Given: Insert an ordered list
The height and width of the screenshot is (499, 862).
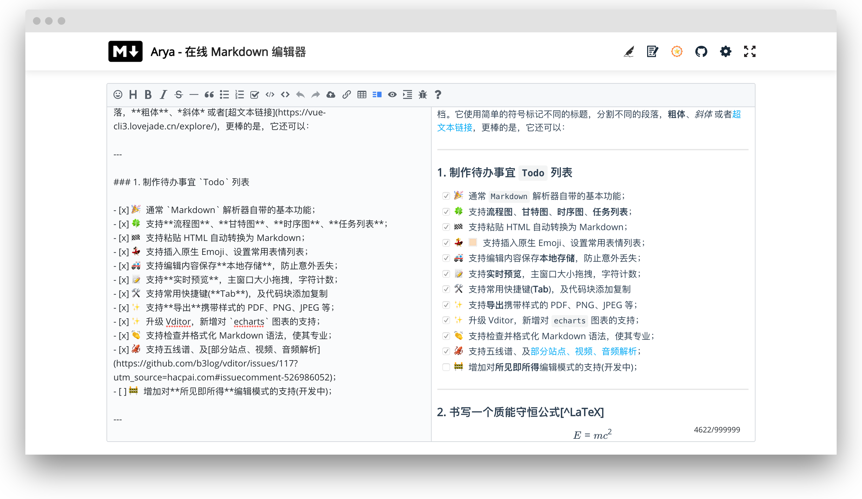Looking at the screenshot, I should (x=240, y=94).
